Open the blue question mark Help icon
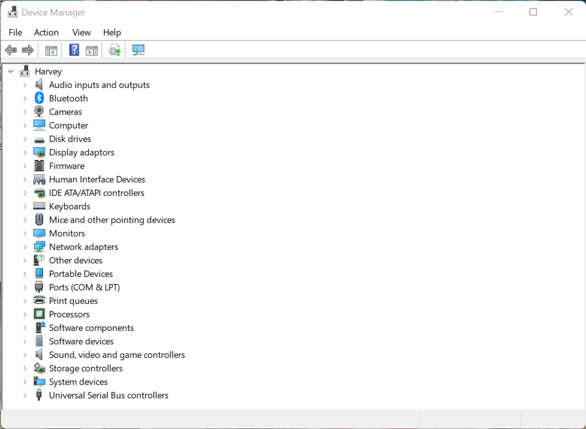Image resolution: width=586 pixels, height=429 pixels. coord(74,49)
